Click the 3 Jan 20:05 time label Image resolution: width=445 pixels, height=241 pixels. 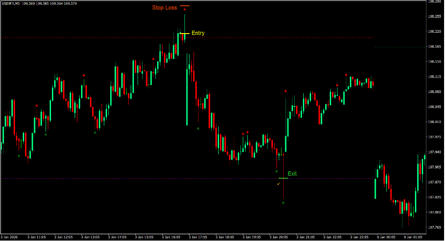click(x=279, y=237)
